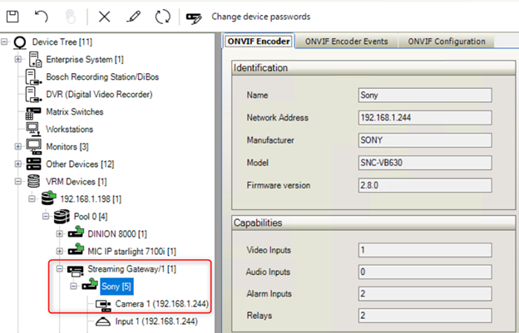Click the Refresh circular arrows icon
The width and height of the screenshot is (519, 333).
point(162,16)
